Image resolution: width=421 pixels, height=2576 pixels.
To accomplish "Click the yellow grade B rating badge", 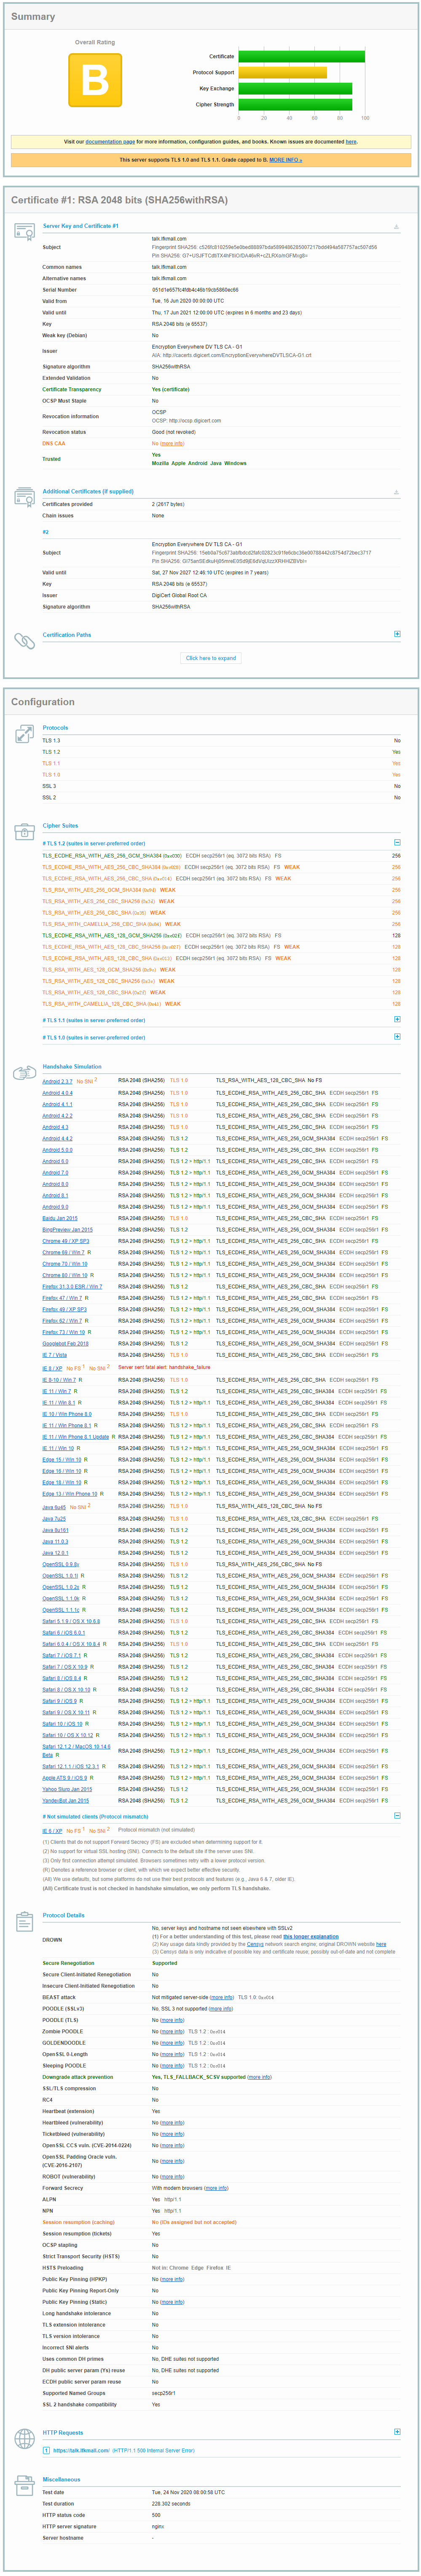I will [95, 80].
